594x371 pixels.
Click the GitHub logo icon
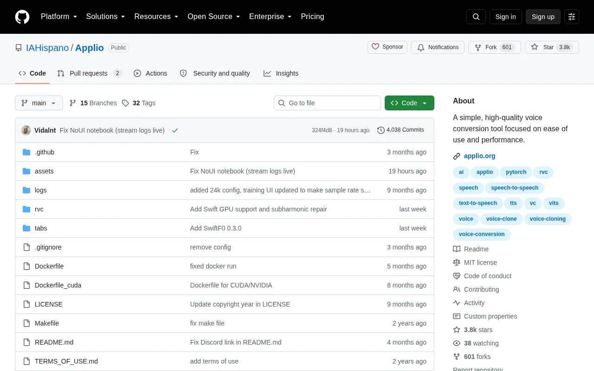22,17
